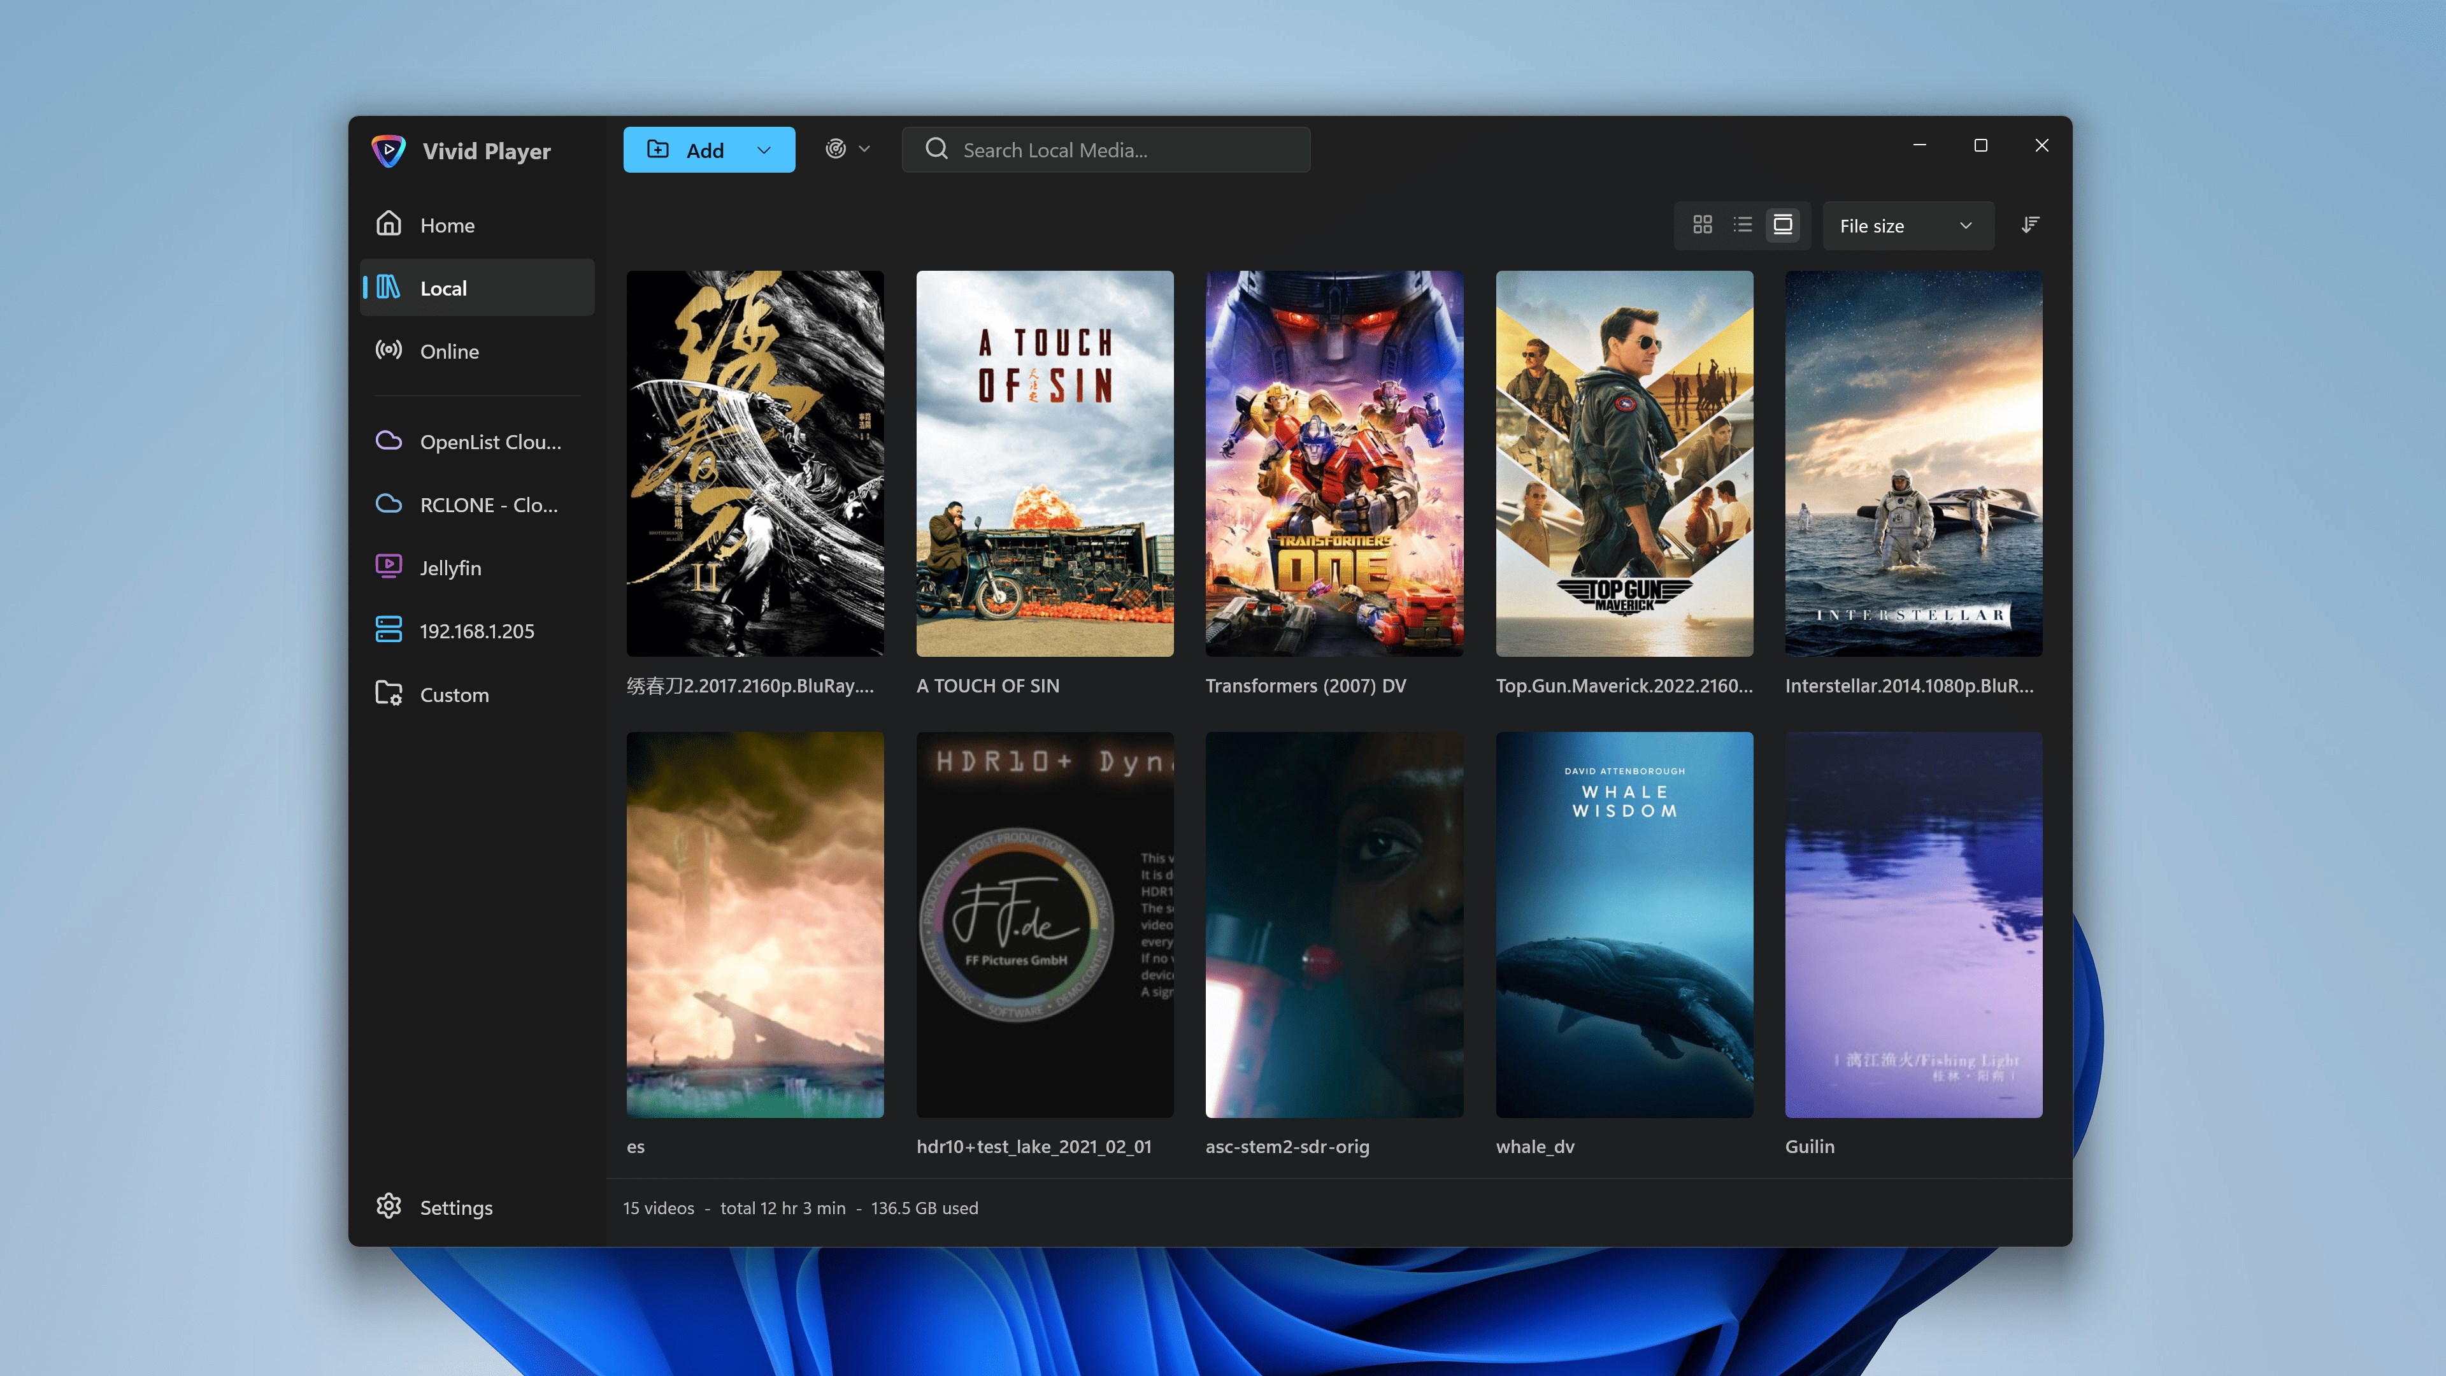Select the Local tab label
Viewport: 2446px width, 1376px height.
tap(443, 289)
